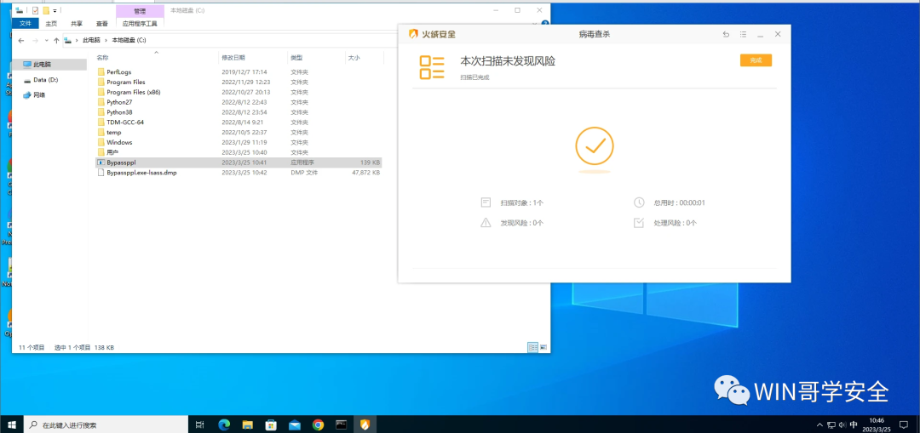
Task: Open the recent locations dropdown arrow
Action: [x=46, y=40]
